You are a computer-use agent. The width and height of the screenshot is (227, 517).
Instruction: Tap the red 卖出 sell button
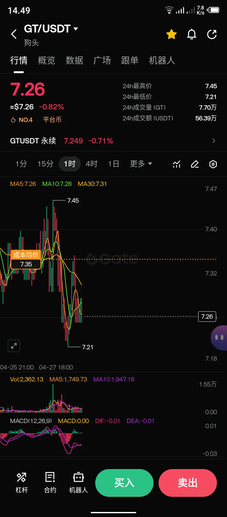tap(188, 483)
